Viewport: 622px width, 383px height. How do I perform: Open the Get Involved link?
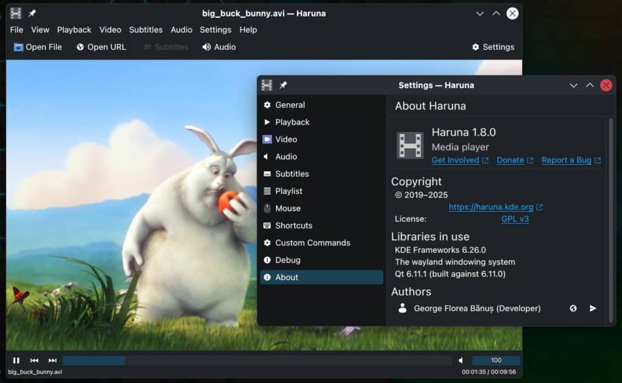460,160
